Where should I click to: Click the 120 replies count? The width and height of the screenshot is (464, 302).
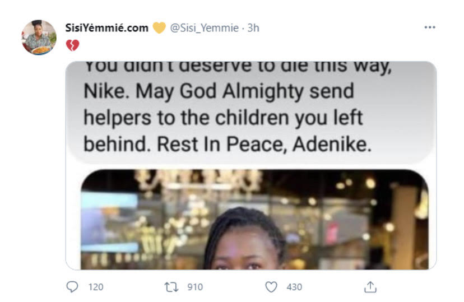[96, 287]
